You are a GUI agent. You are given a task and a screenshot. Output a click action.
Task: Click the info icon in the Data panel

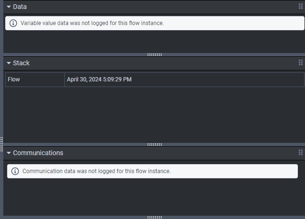[x=13, y=23]
